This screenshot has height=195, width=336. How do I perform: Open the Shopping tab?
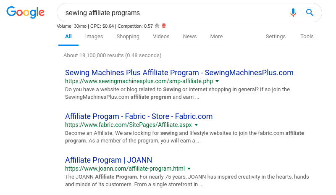[x=128, y=37]
